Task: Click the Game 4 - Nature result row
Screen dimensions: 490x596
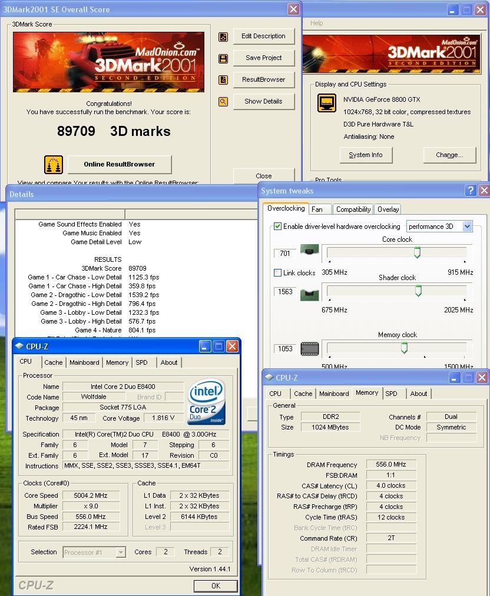Action: [136, 330]
